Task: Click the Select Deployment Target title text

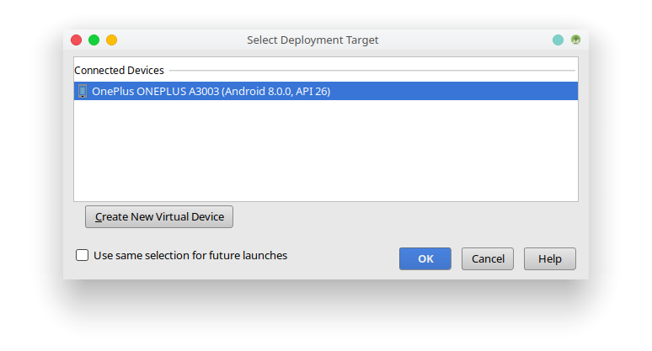Action: tap(313, 40)
